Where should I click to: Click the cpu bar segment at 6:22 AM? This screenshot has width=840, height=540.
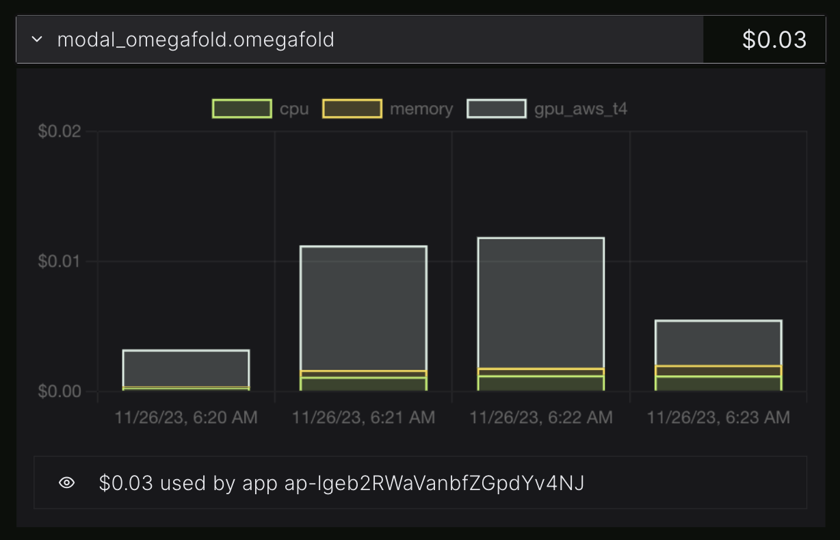pos(540,383)
